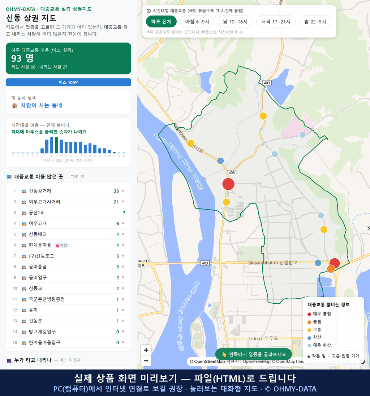The height and width of the screenshot is (396, 370).
Task: Click the pin icon beside 올미종점
Action: coord(123,267)
